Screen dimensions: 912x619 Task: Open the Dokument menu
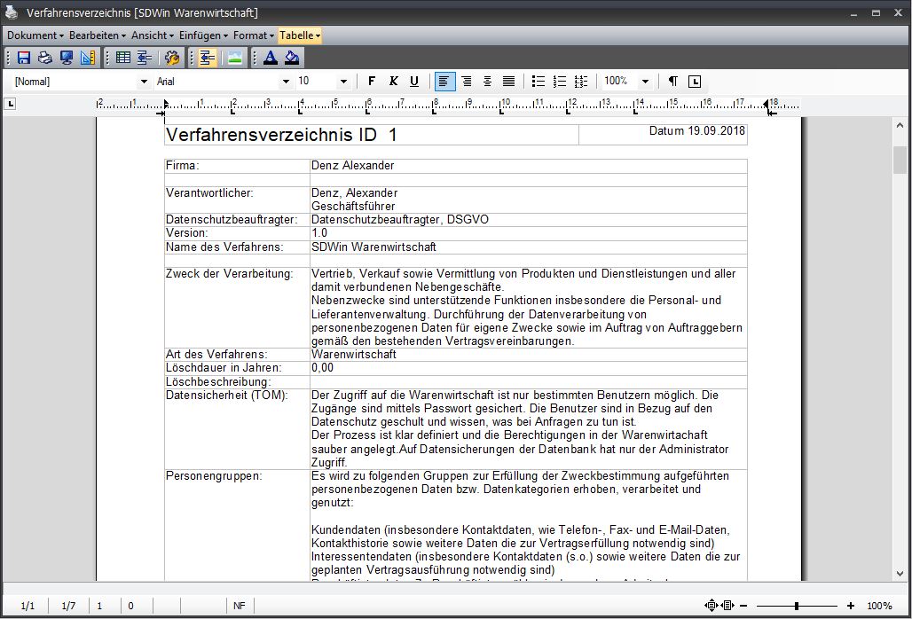35,35
